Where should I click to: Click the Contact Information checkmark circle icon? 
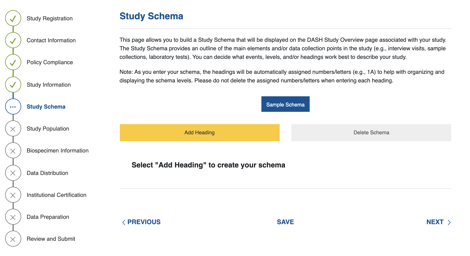pyautogui.click(x=13, y=40)
